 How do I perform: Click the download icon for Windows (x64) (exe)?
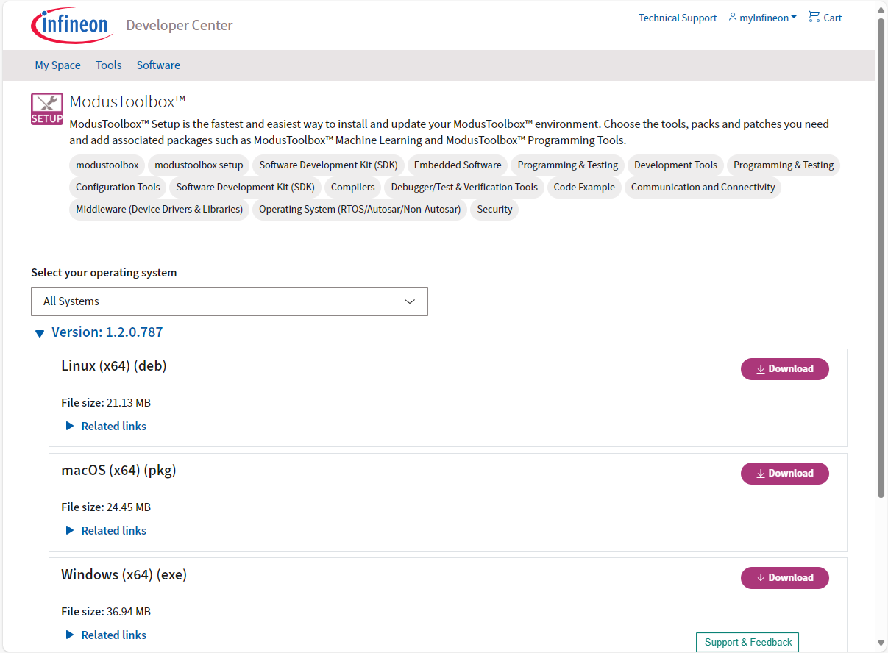pos(761,577)
